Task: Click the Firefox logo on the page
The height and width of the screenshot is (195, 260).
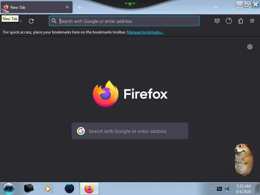Action: pos(105,94)
